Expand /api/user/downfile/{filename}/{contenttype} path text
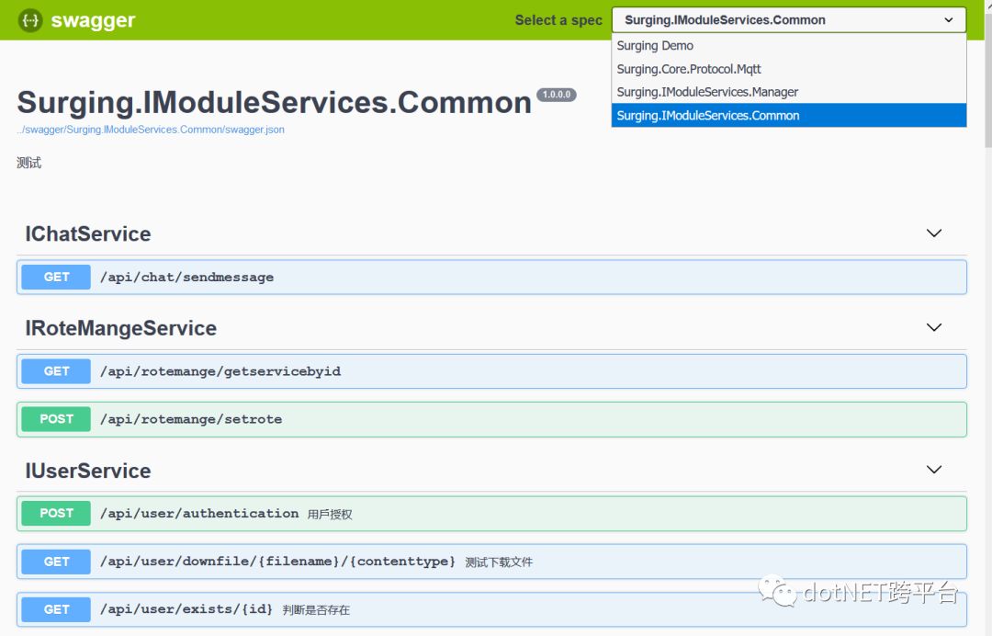This screenshot has height=636, width=992. (x=277, y=562)
